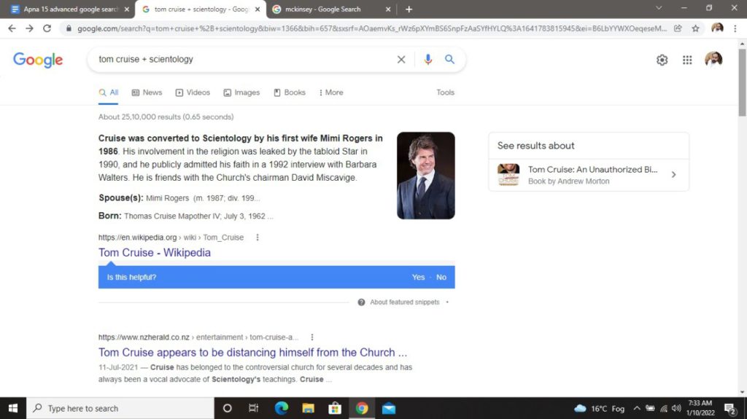Open the More search filters dropdown
This screenshot has height=419, width=747.
click(x=331, y=93)
